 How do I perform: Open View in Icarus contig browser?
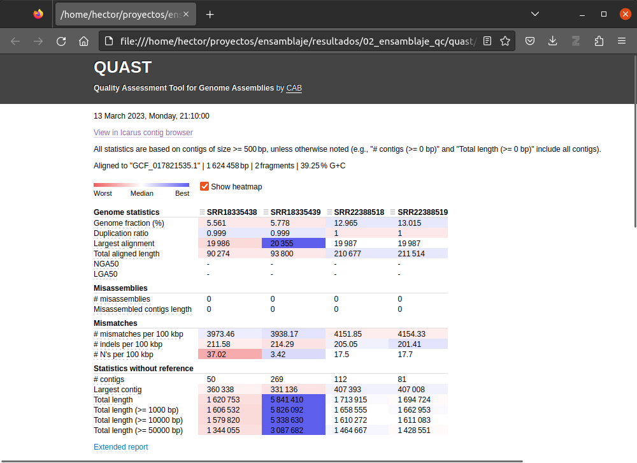(143, 133)
